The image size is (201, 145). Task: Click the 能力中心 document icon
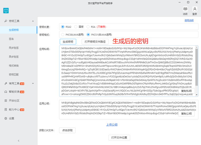click(6, 109)
